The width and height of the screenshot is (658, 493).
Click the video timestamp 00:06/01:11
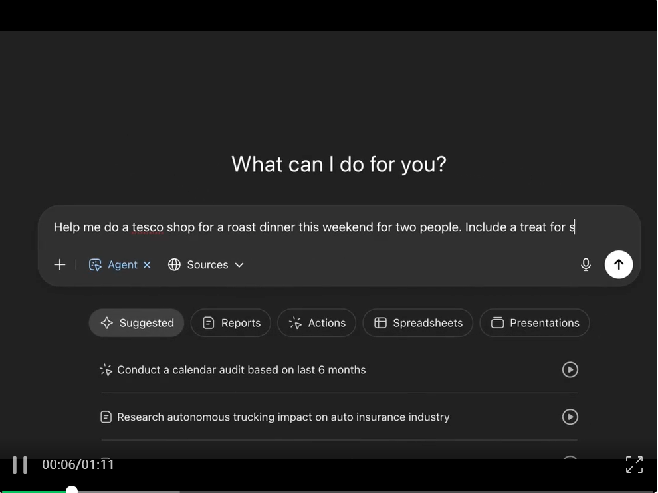78,464
